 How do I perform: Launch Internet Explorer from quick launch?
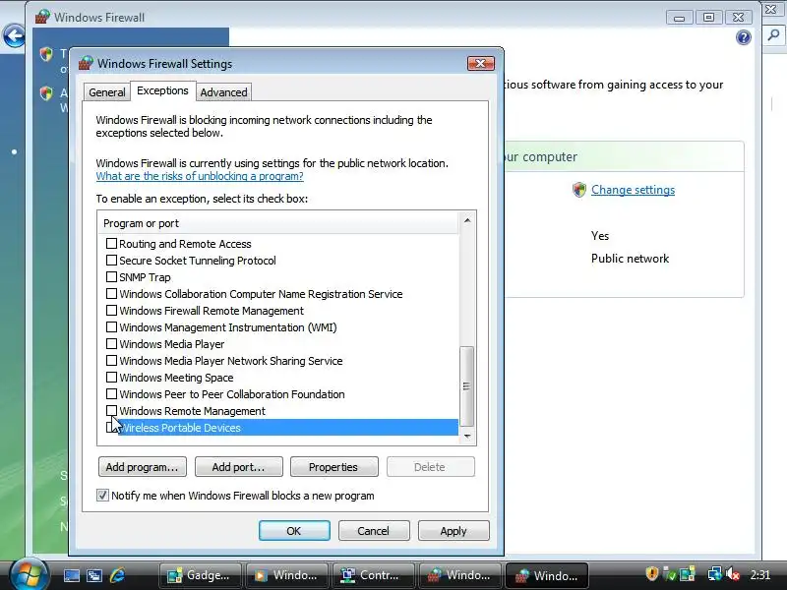click(117, 575)
